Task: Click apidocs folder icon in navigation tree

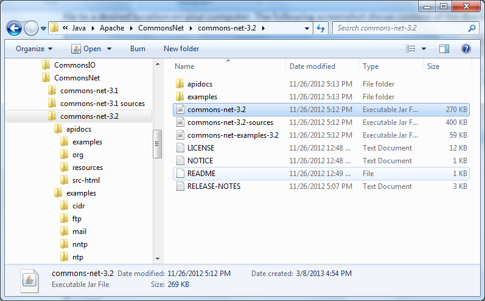Action: (58, 129)
